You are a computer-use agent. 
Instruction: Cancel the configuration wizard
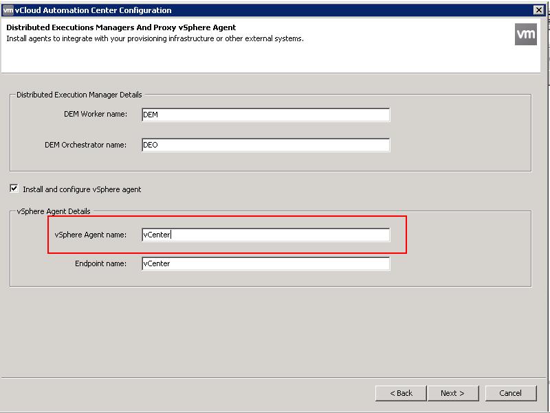[x=511, y=393]
